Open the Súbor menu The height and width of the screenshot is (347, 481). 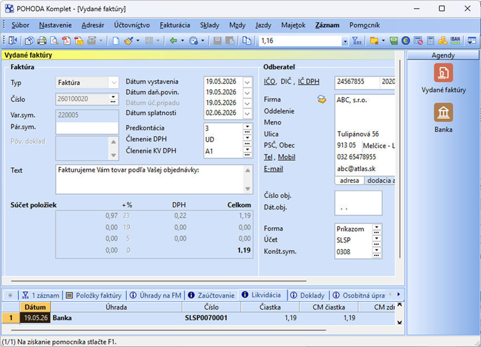tap(20, 25)
